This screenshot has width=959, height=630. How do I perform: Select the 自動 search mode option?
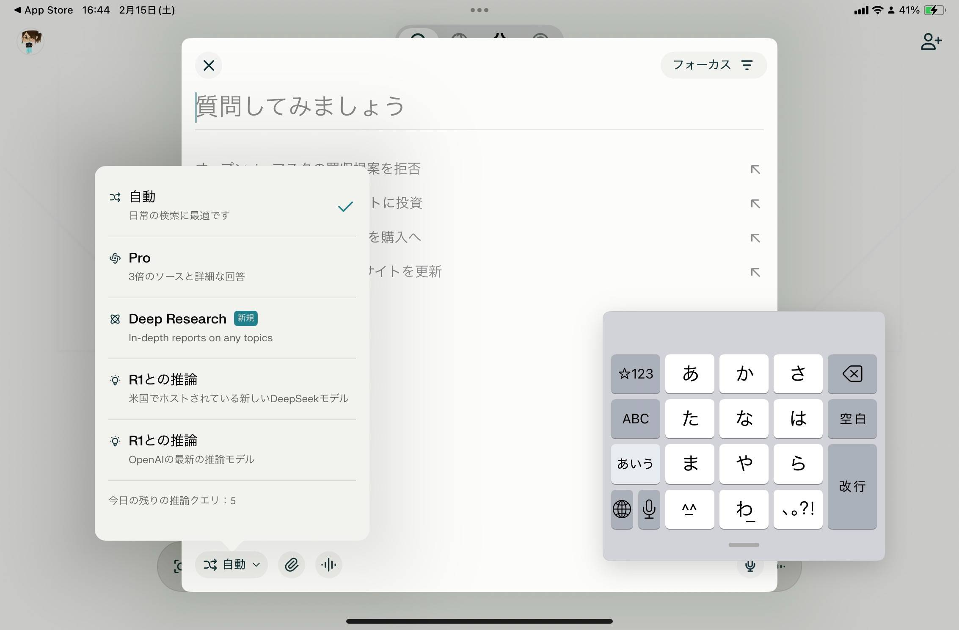232,206
